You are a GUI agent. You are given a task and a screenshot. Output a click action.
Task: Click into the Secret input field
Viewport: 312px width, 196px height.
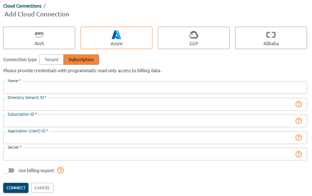point(148,155)
